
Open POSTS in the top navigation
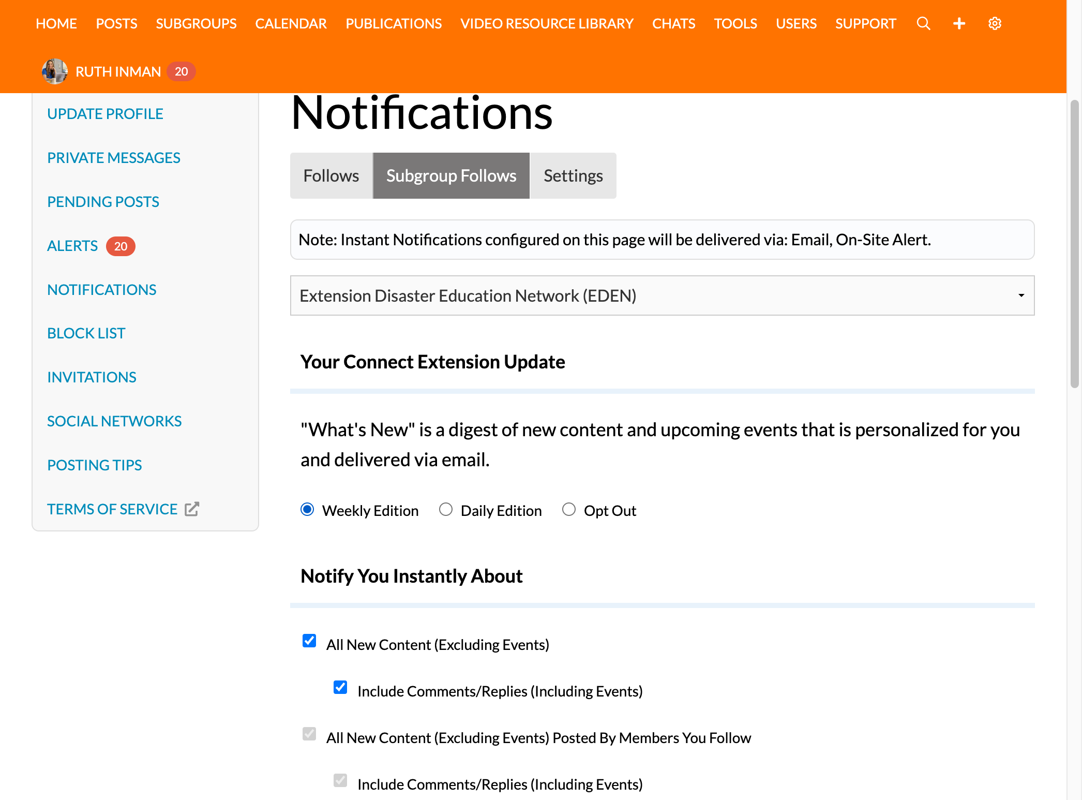coord(116,24)
